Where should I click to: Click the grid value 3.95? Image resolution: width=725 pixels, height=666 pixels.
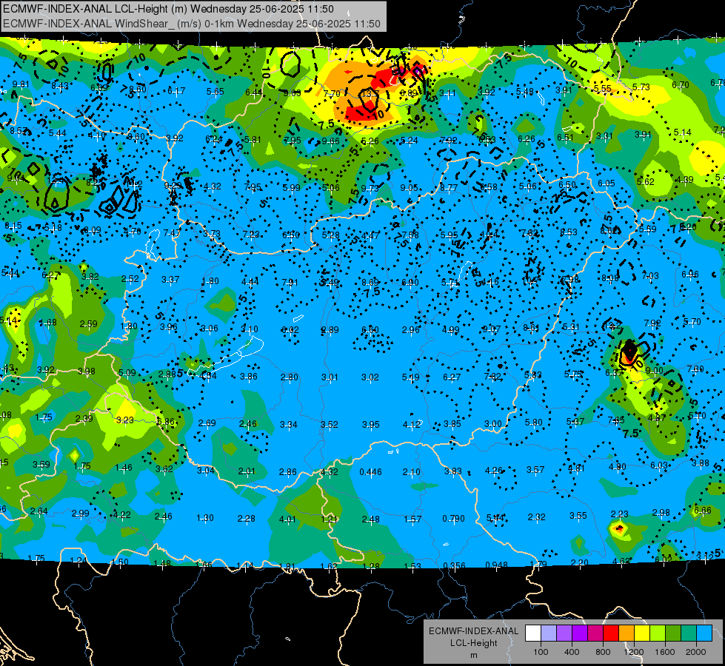(x=371, y=424)
